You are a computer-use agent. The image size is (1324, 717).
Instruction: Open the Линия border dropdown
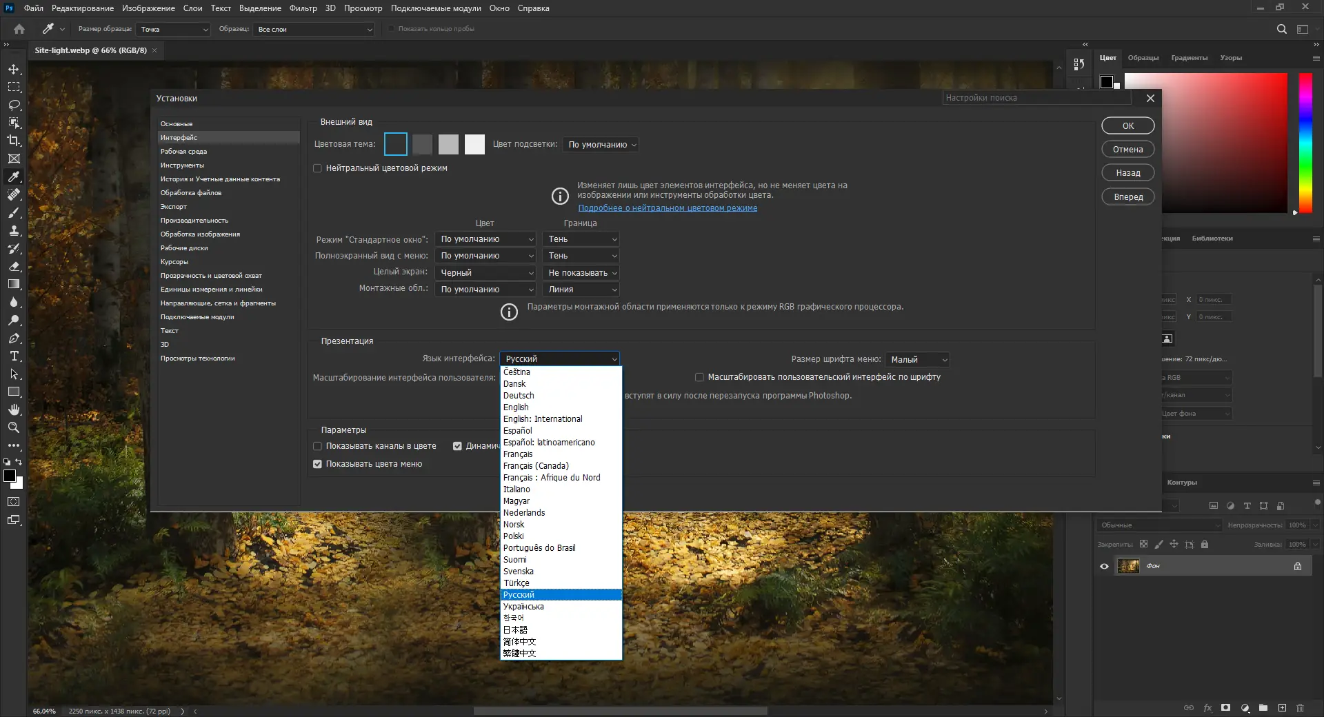[x=581, y=290]
